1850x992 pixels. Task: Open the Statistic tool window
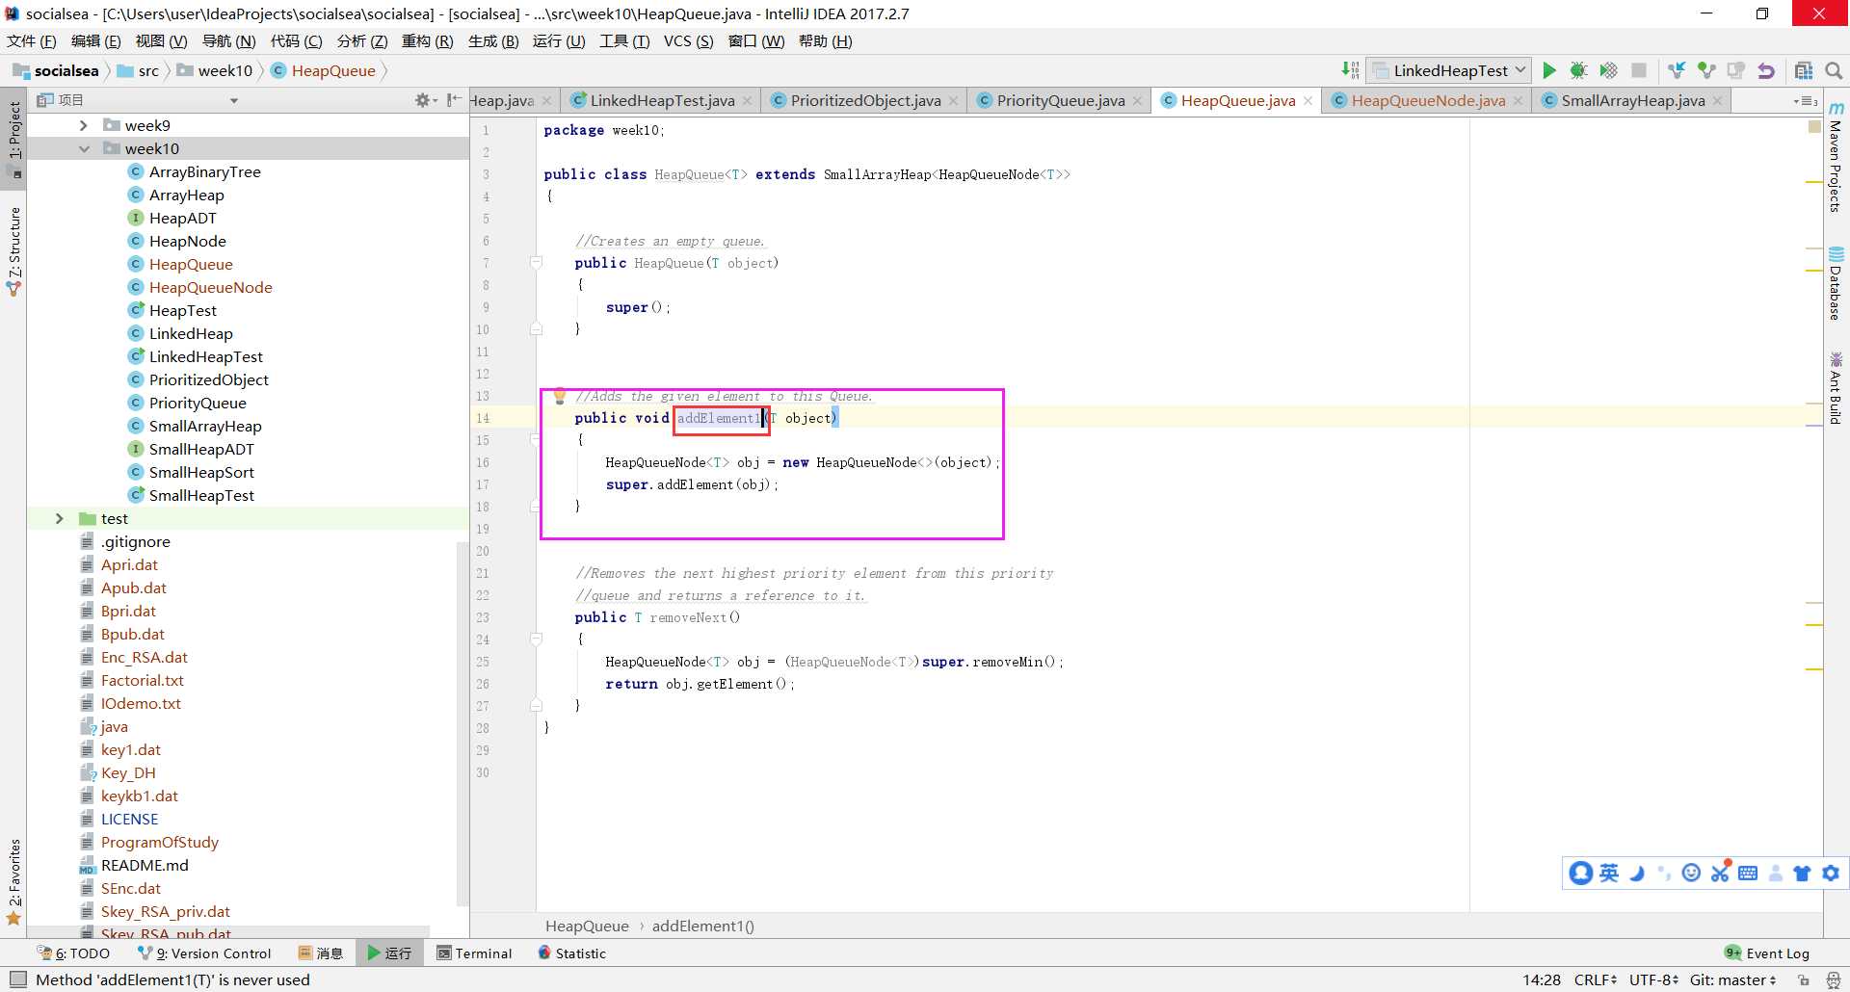(x=571, y=953)
